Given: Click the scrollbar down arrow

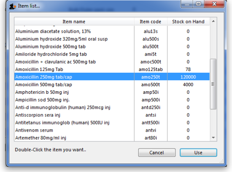Looking at the screenshot, I should tap(213, 138).
